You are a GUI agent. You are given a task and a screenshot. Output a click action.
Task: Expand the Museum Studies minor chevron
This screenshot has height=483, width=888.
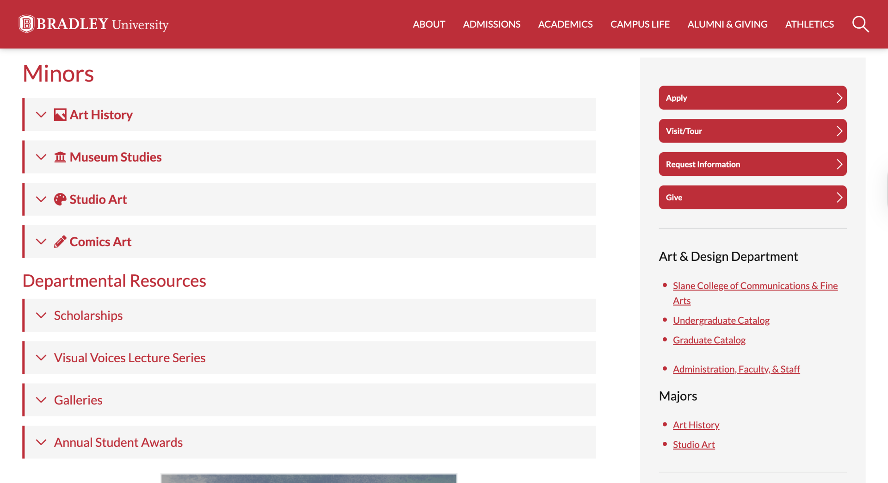click(x=41, y=157)
